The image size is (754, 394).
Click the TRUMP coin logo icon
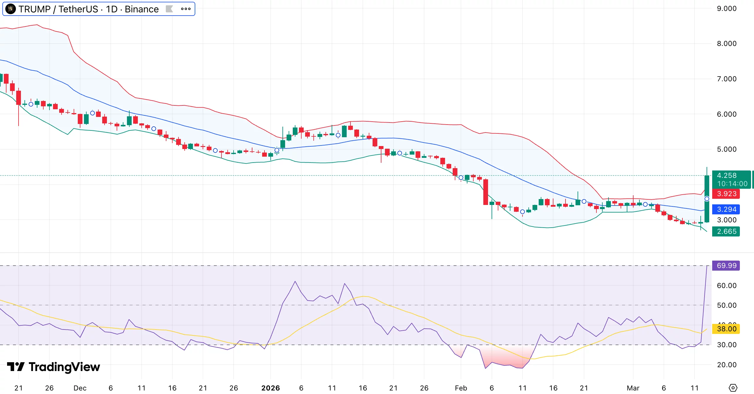(11, 9)
